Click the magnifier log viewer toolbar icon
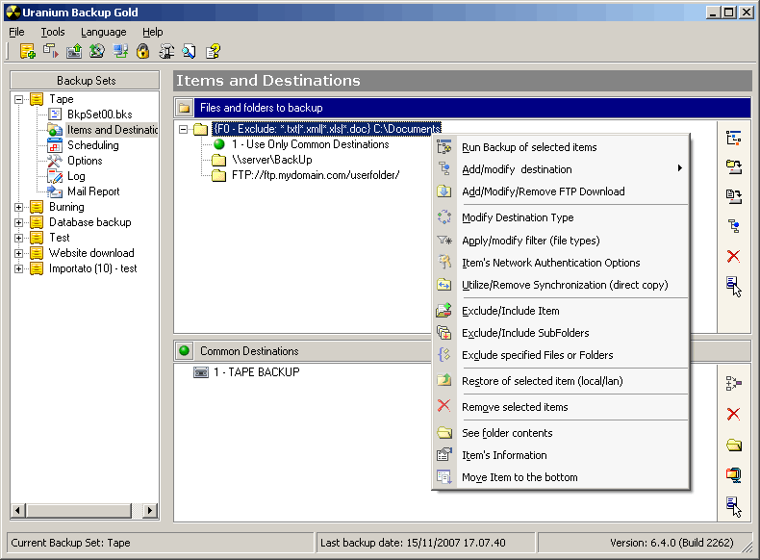The width and height of the screenshot is (760, 560). point(189,51)
